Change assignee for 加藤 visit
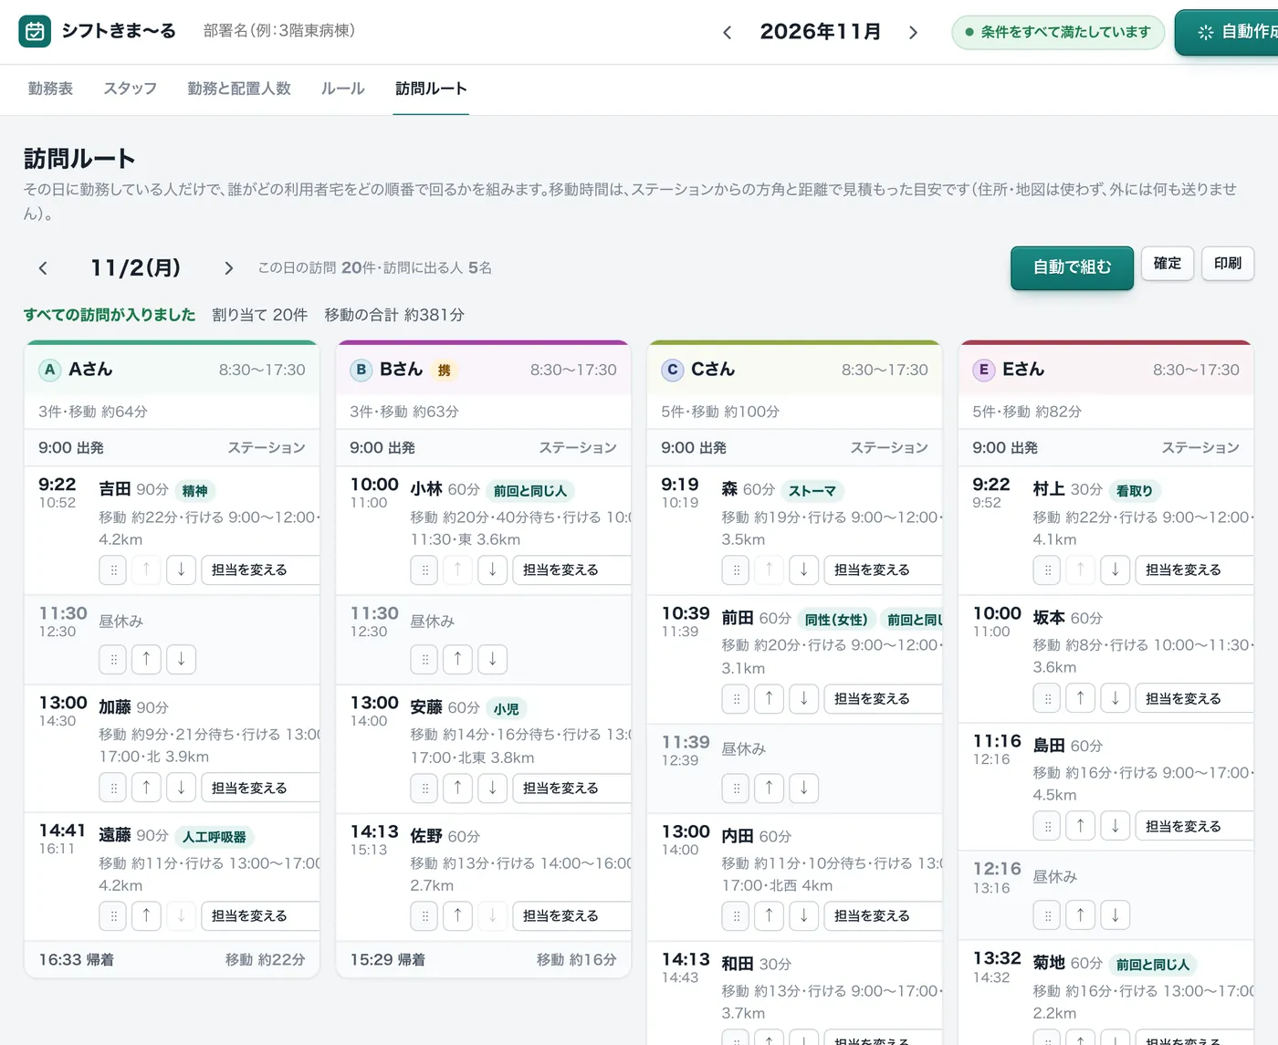Image resolution: width=1278 pixels, height=1045 pixels. pyautogui.click(x=259, y=788)
